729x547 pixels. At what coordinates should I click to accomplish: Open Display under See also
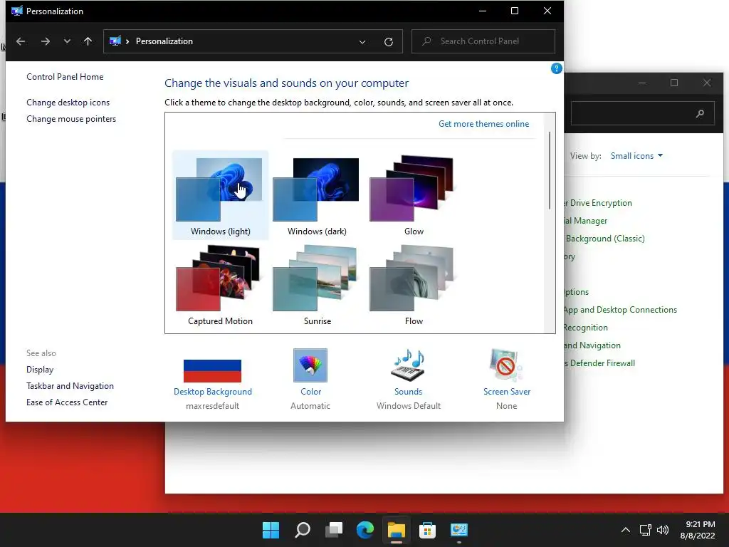click(x=40, y=370)
